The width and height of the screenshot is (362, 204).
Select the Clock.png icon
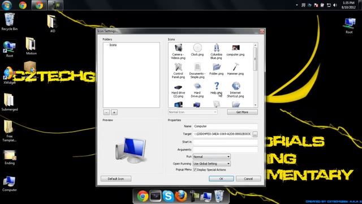[x=197, y=50]
